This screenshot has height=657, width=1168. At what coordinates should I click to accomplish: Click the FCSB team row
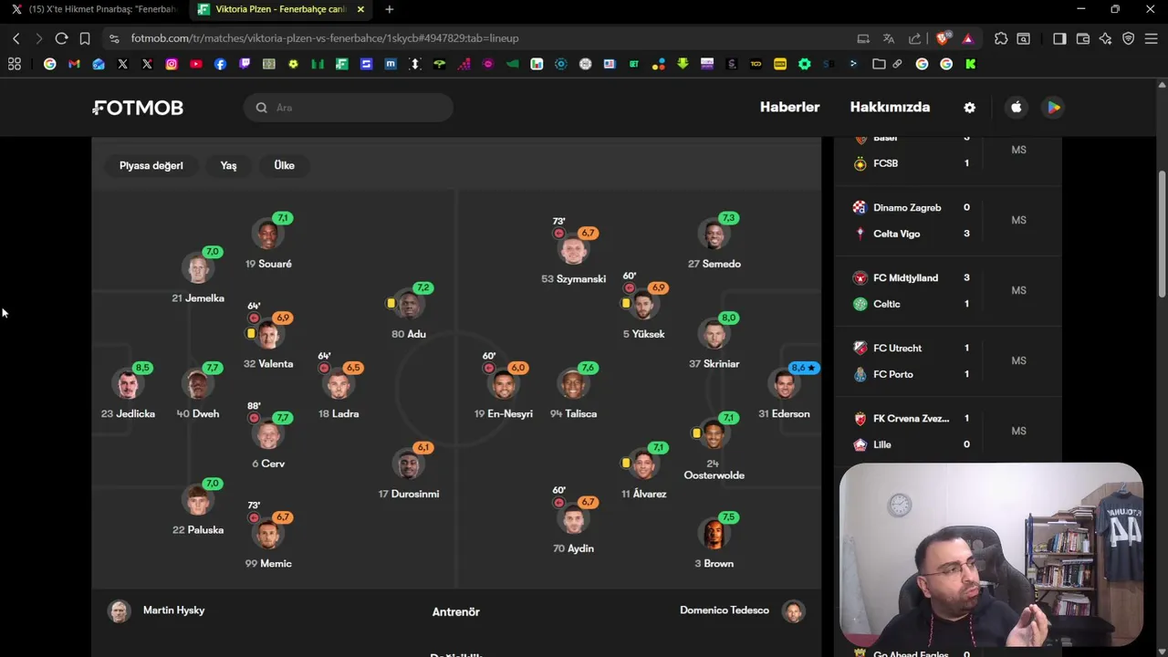pos(912,163)
